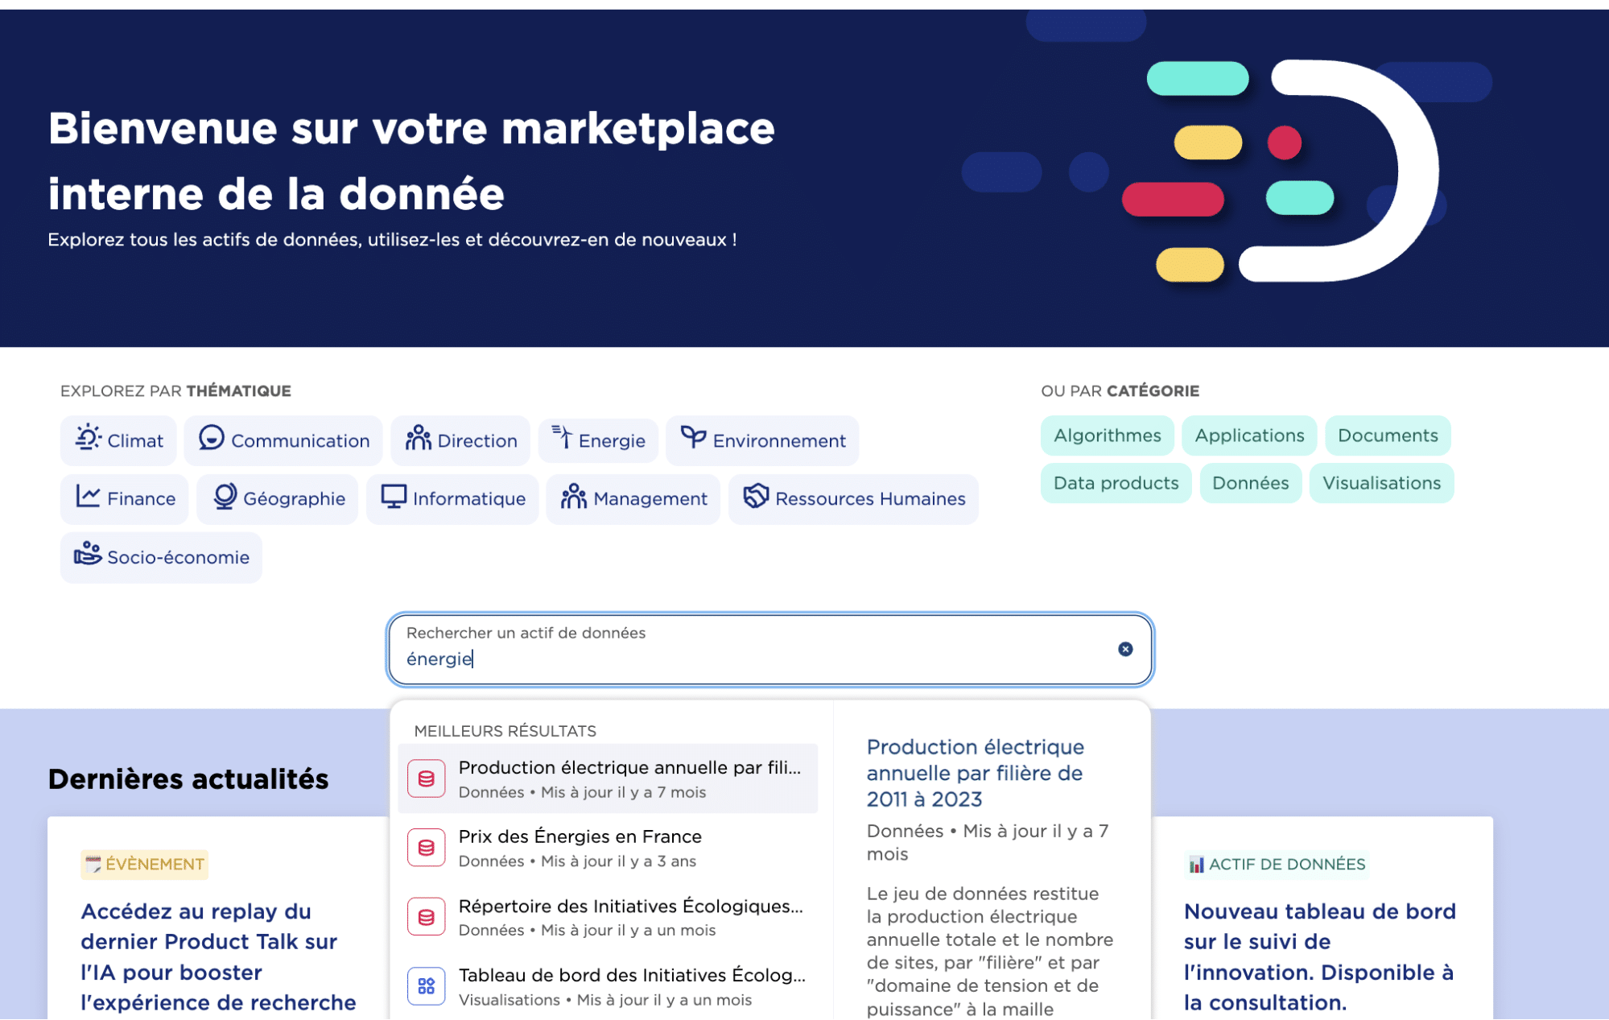
Task: Click the Environnement plant sprout icon
Action: tap(692, 438)
